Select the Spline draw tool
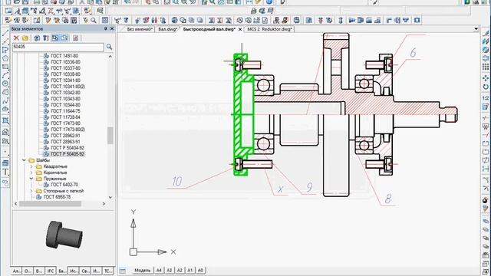 pos(5,100)
